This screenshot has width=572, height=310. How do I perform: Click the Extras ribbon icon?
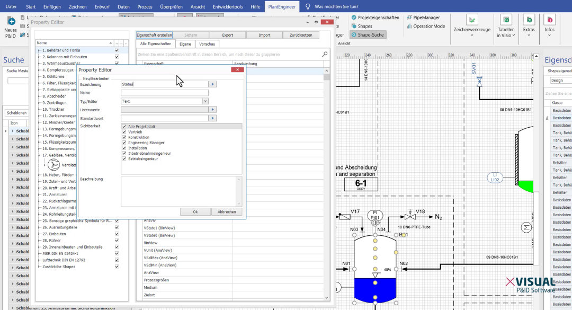coord(529,20)
